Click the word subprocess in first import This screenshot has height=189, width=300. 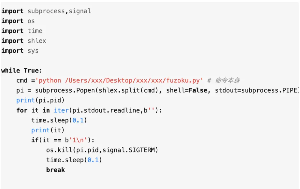tap(46, 11)
